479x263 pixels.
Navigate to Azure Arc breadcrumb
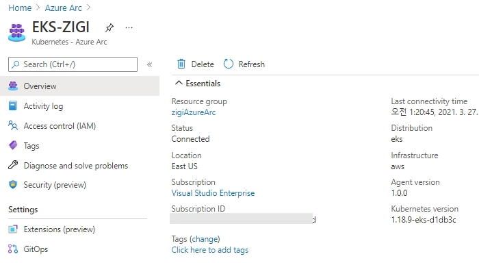pyautogui.click(x=63, y=8)
